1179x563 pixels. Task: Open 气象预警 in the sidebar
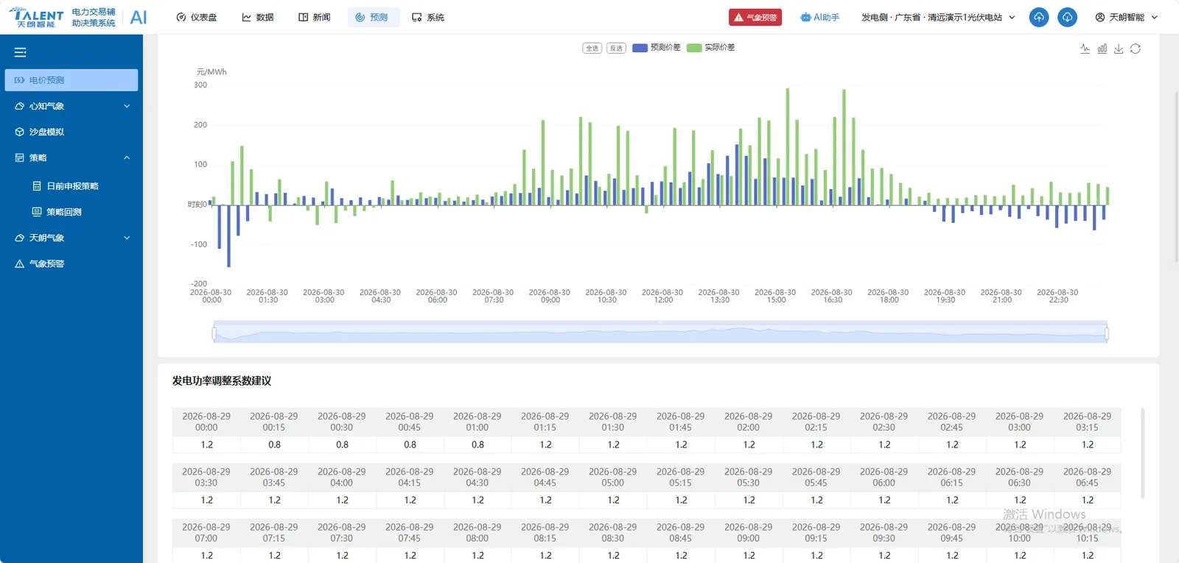[x=71, y=263]
